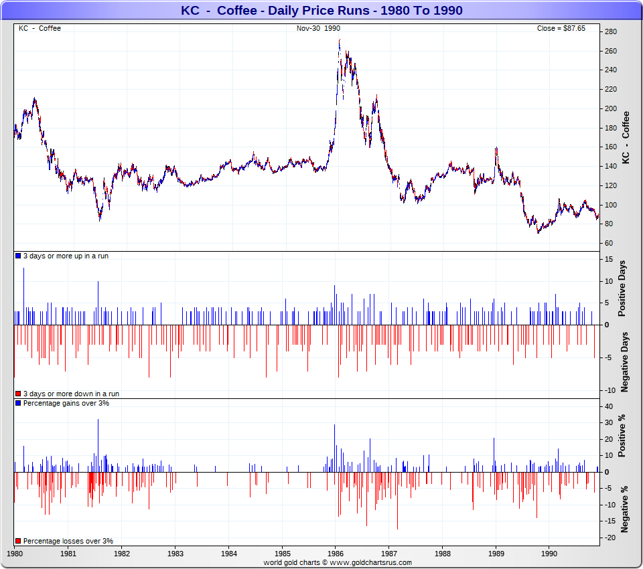The image size is (643, 569).
Task: Click the blue 'Percentage gains over 3%' legend swatch
Action: coord(18,404)
